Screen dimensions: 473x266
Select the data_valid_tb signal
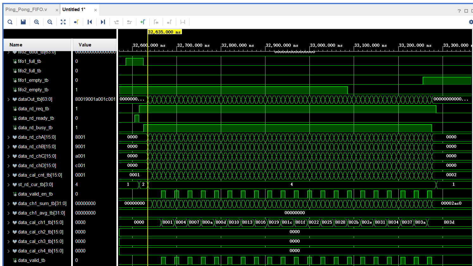32,260
